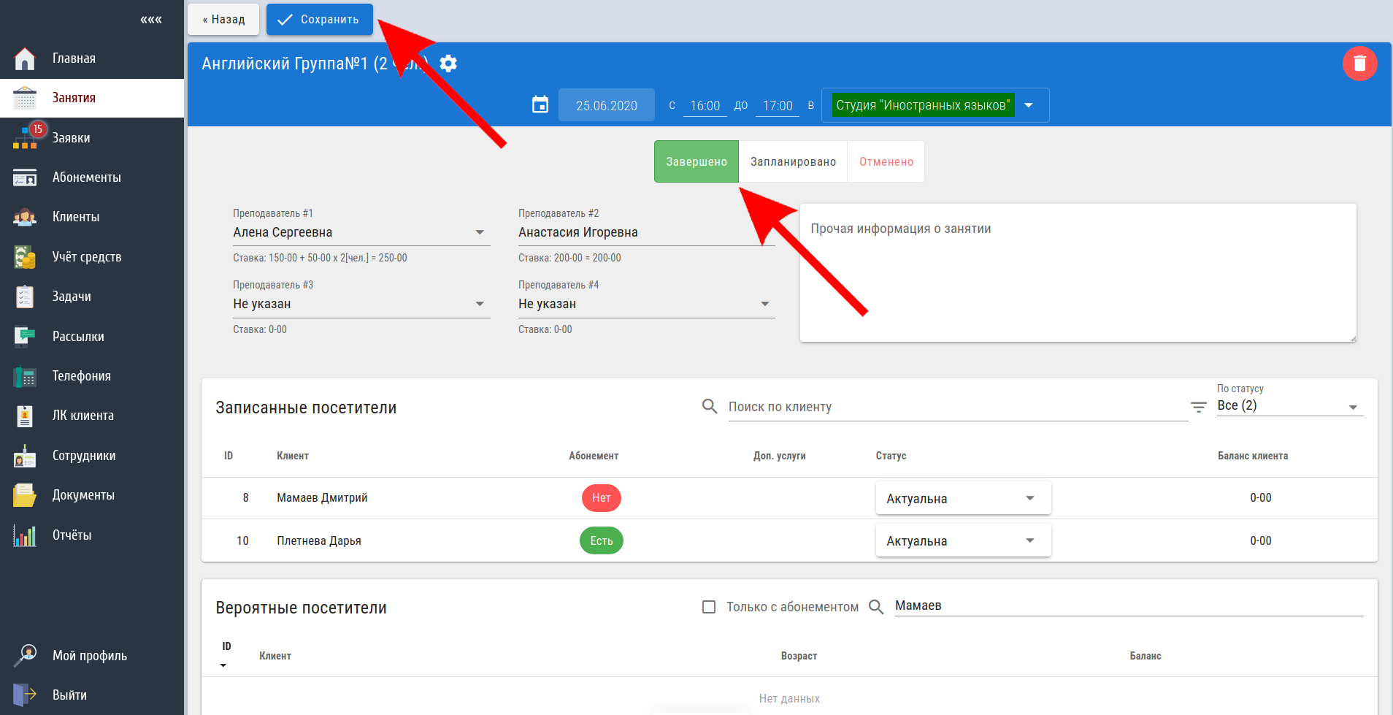Click the Есть subscription badge for Плетнева
The image size is (1393, 715).
coord(602,540)
